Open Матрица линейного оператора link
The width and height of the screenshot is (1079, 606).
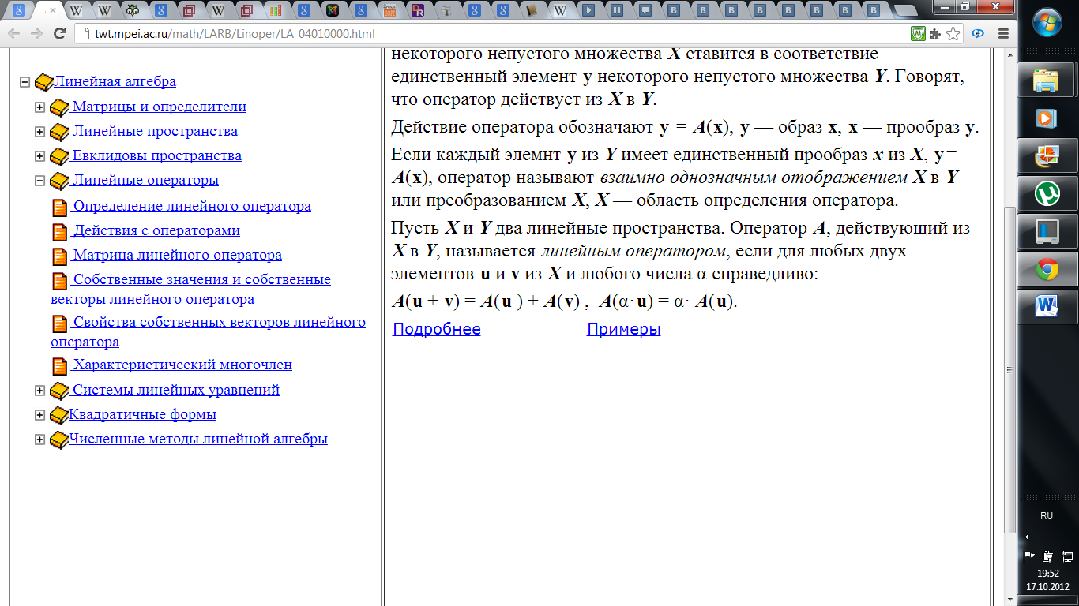[177, 255]
